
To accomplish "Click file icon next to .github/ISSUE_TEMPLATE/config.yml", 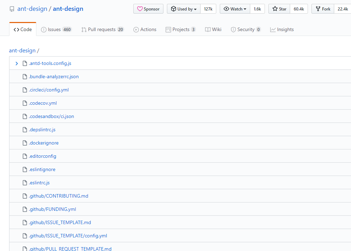I will click(x=25, y=236).
